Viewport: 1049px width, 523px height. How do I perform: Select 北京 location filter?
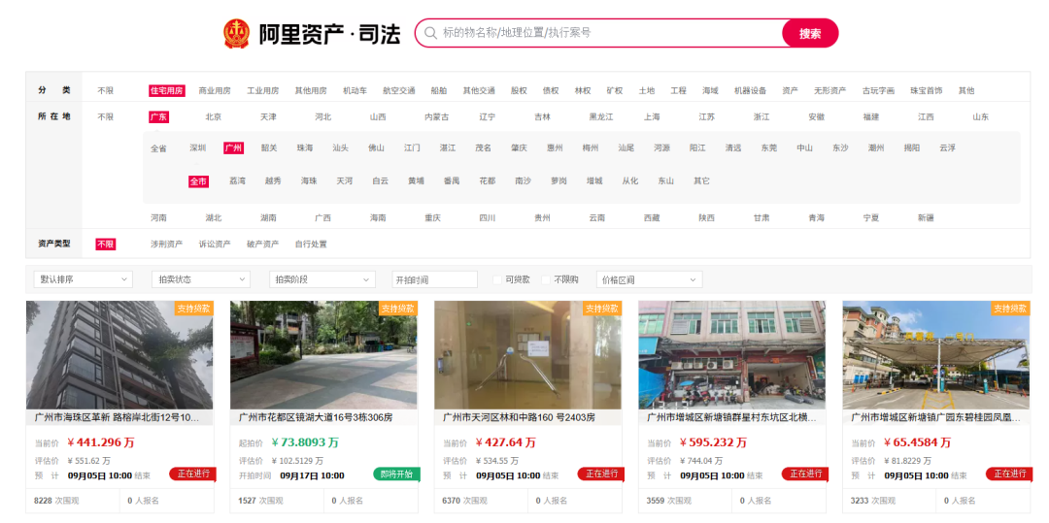(214, 116)
